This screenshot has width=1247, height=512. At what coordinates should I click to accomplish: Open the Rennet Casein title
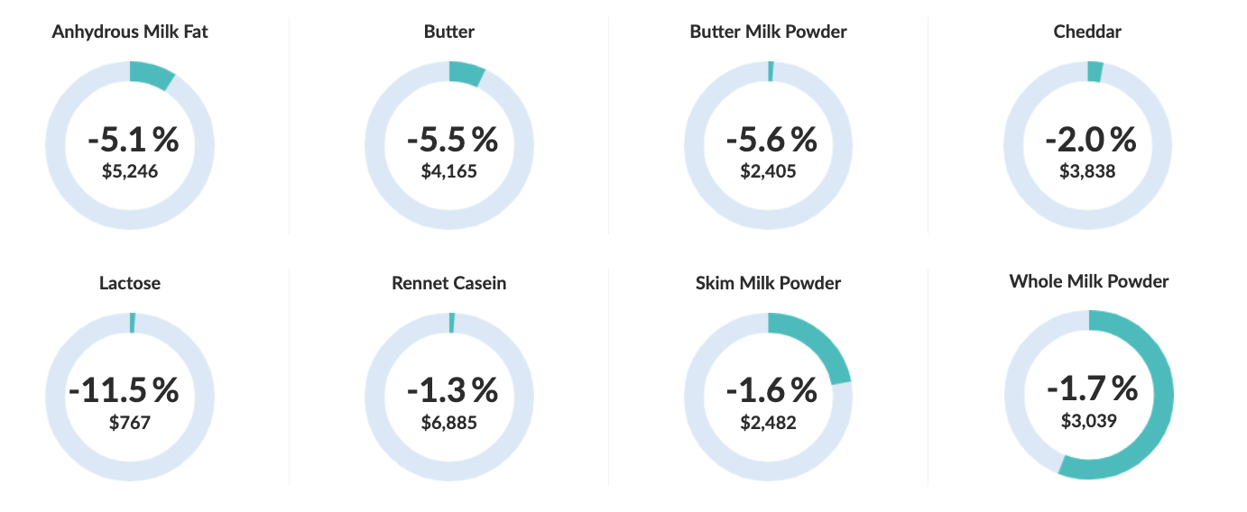tap(448, 283)
